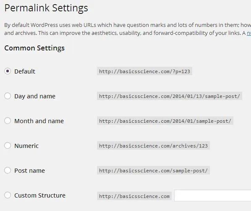Click the Post name label
The width and height of the screenshot is (251, 211).
(29, 171)
